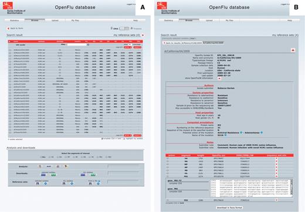This screenshot has height=212, width=305.
Task: Check the NA segment checkbox in Analysis section
Action: pyautogui.click(x=57, y=157)
